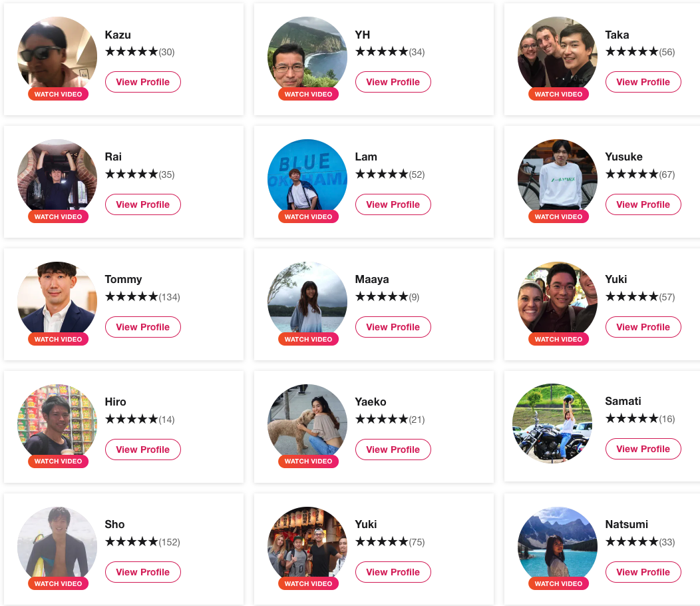Watch Yusuke's intro video
The width and height of the screenshot is (700, 606).
(558, 216)
